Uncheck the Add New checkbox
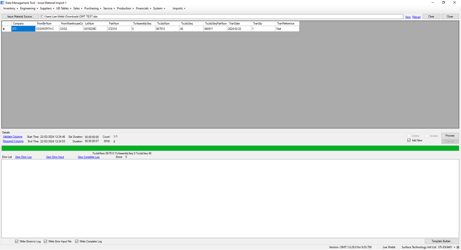461x250 pixels. point(408,140)
